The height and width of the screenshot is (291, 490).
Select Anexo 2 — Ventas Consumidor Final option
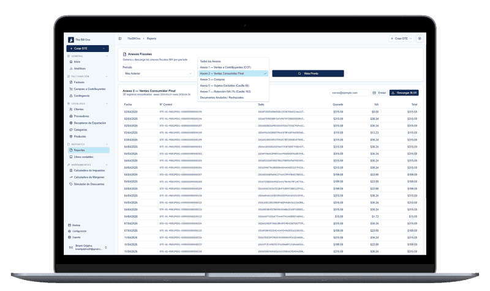[233, 73]
